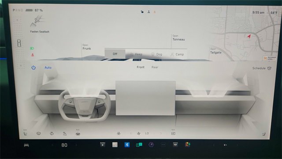Tap the red seatbelt warning indicator
The width and height of the screenshot is (282, 159).
[x=33, y=55]
